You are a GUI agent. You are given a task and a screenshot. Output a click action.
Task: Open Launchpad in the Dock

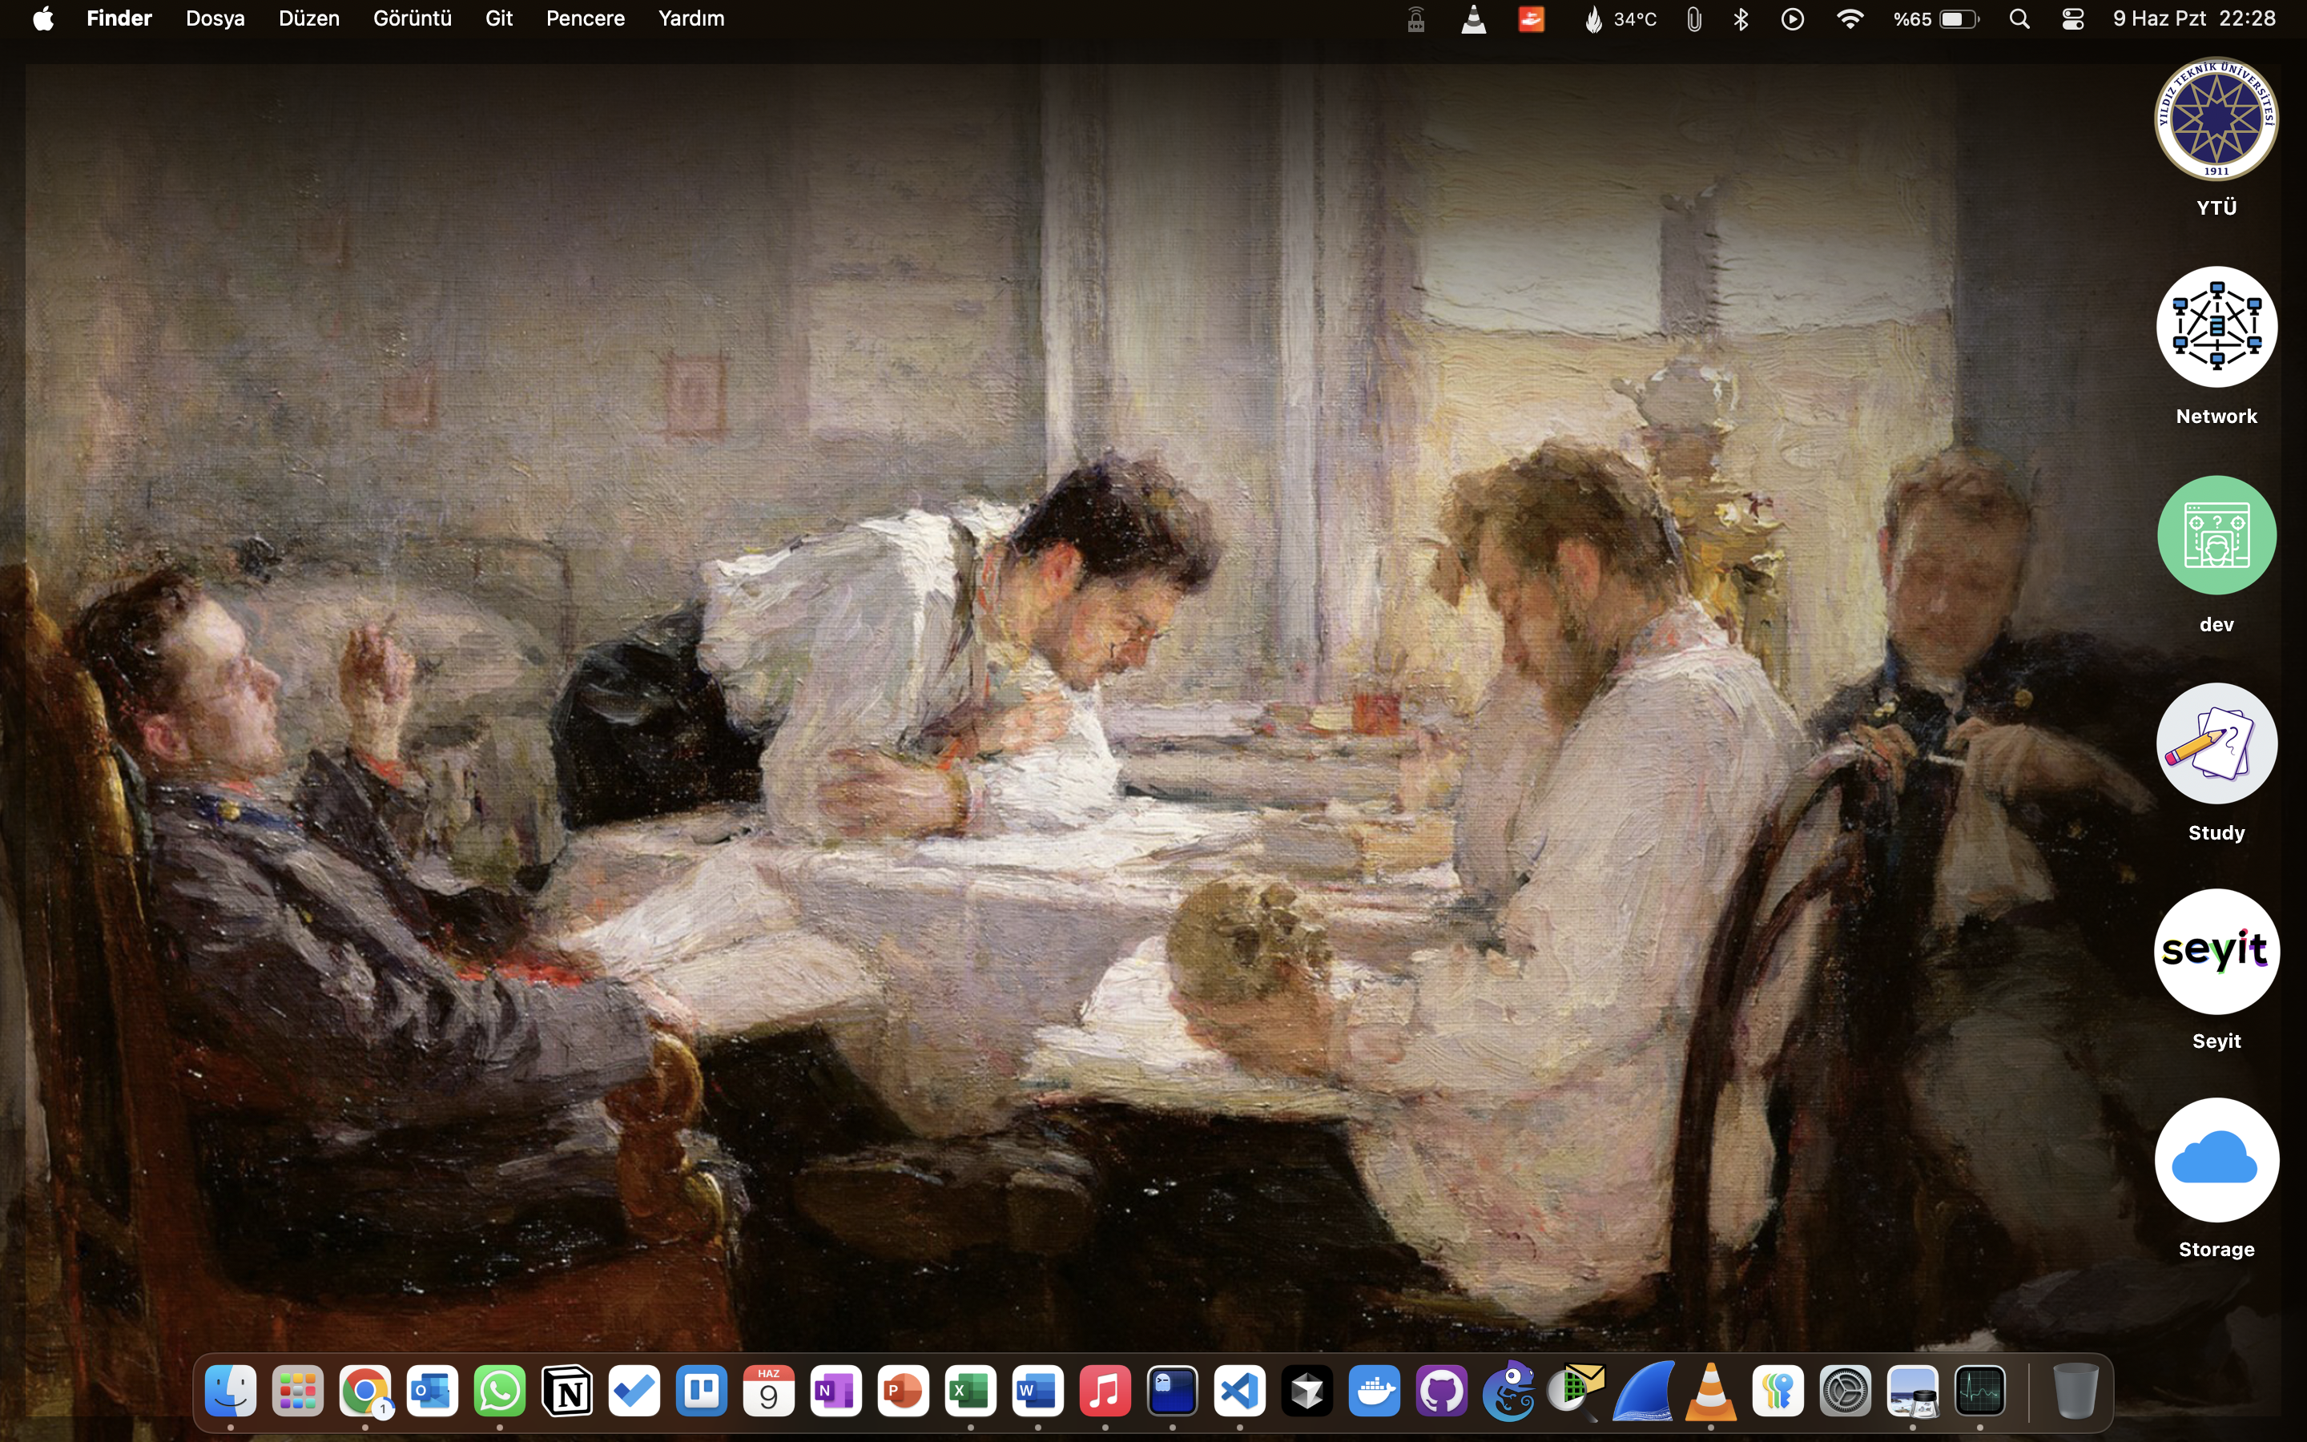297,1392
